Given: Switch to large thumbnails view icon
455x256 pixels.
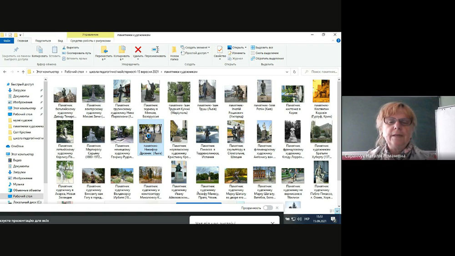Looking at the screenshot, I should (338, 211).
